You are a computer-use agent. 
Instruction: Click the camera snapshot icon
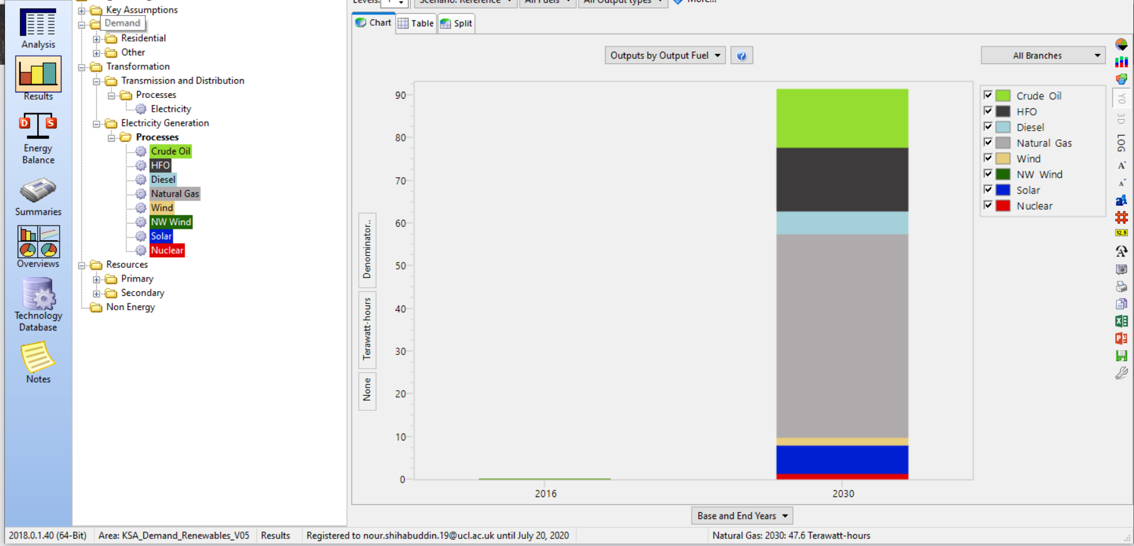coord(1121,269)
